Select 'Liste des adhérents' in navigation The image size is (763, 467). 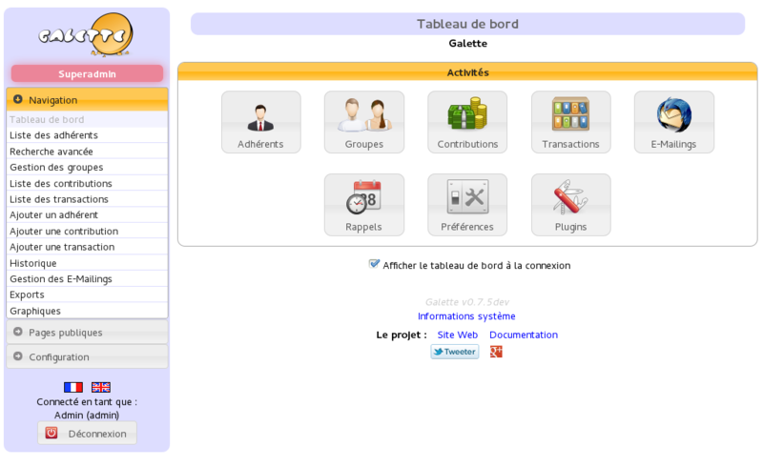pos(53,135)
